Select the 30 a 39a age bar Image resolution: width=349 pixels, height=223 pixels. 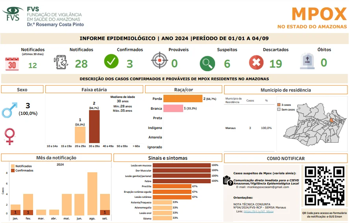(x=94, y=126)
